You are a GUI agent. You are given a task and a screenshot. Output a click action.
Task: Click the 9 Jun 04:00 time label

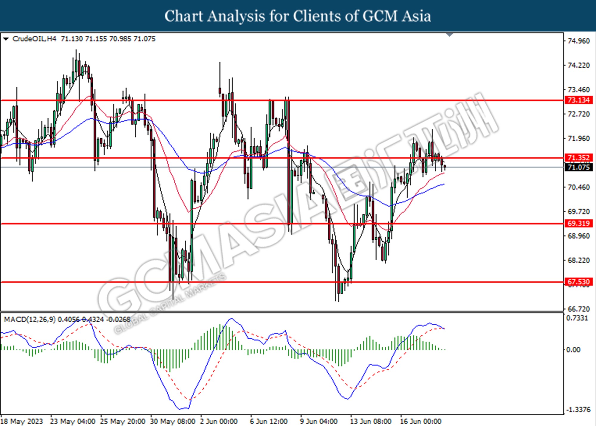coord(319,422)
